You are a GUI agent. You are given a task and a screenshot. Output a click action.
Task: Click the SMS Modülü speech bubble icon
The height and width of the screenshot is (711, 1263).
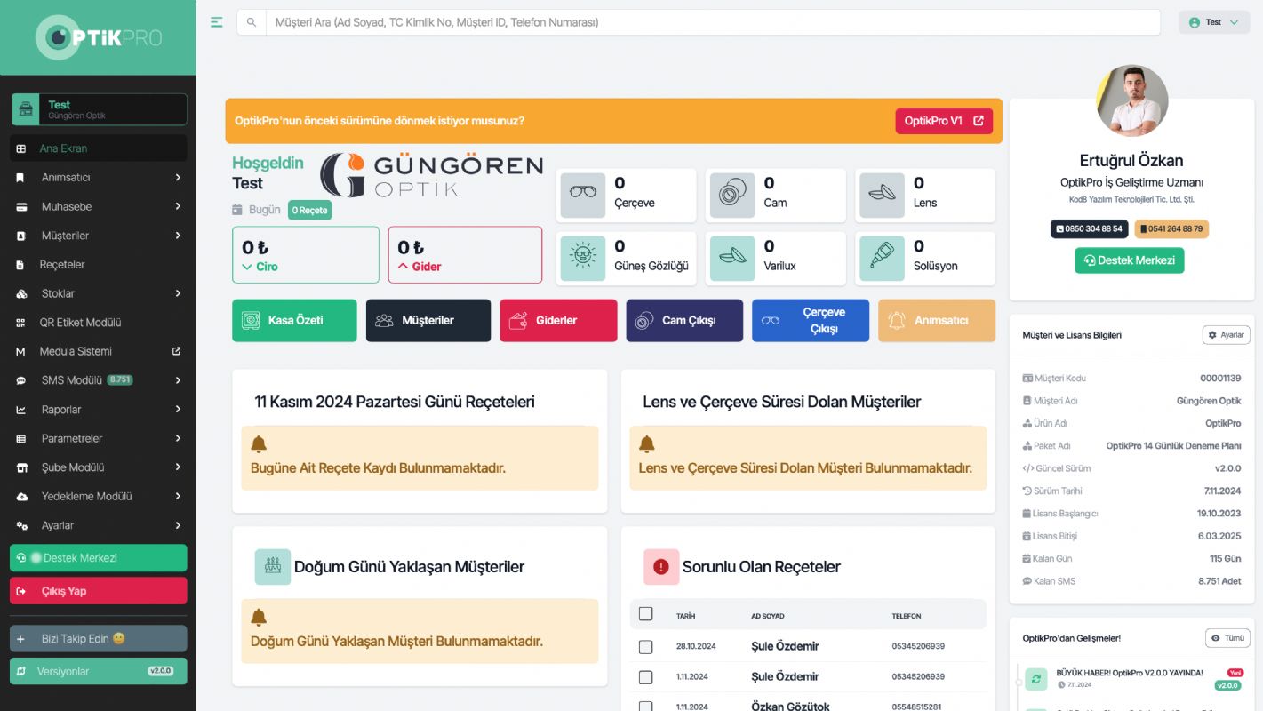21,380
